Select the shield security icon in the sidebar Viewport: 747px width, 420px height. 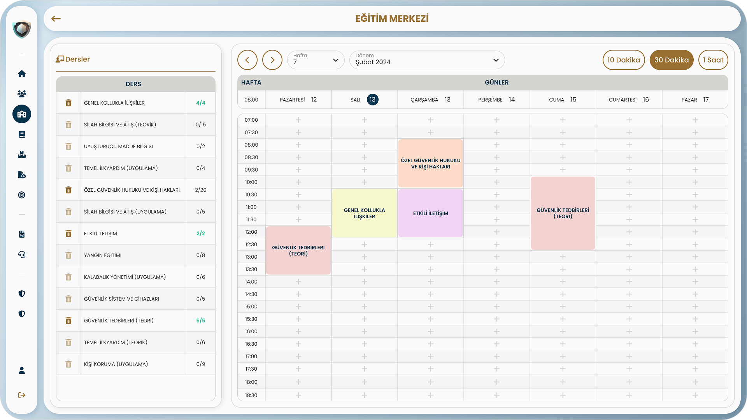[x=22, y=294]
